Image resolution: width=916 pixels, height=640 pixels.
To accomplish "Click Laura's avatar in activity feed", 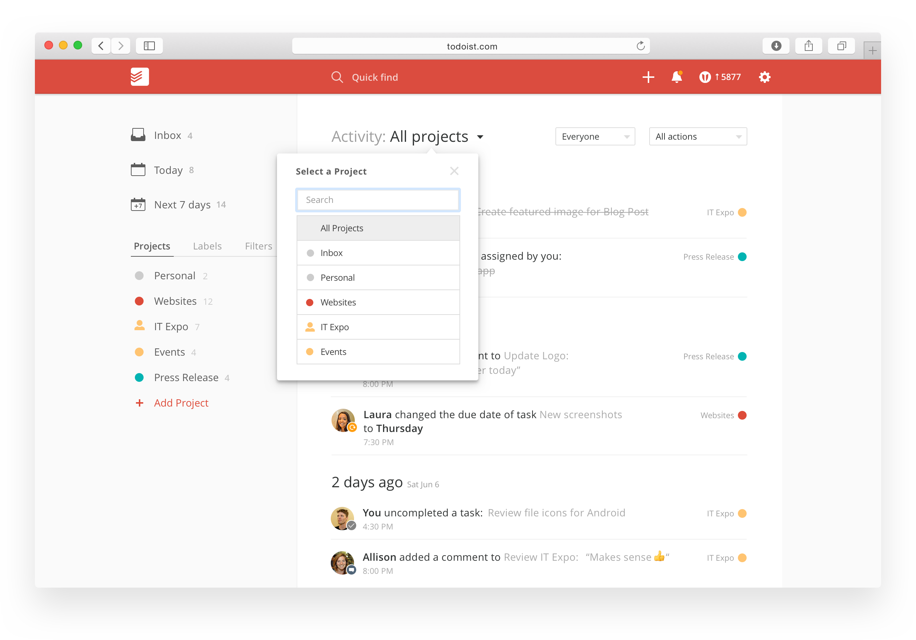I will [343, 420].
